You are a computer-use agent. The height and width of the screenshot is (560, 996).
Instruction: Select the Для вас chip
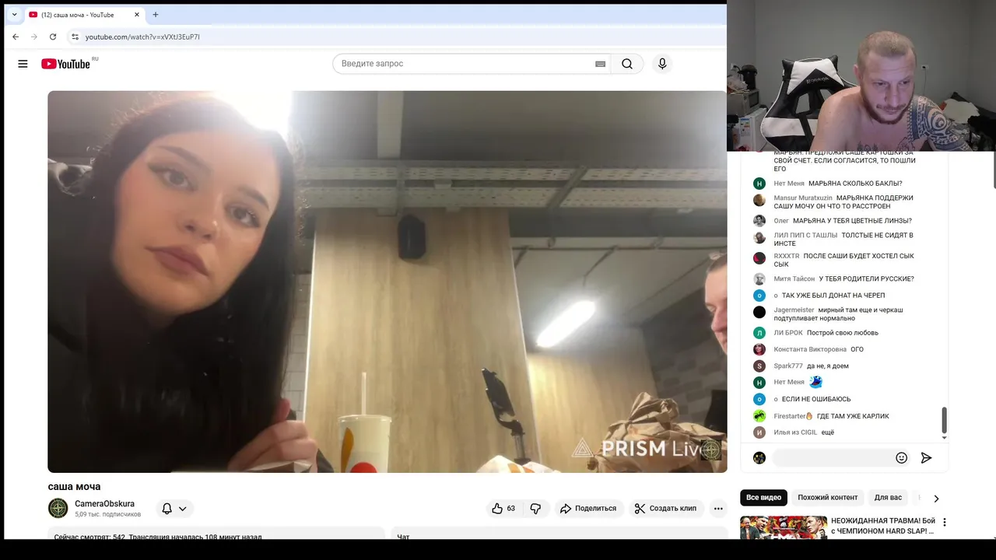[888, 498]
